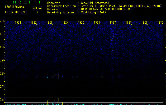Select the Ogata-vill. Akita-Pref. JAPAN location text
This screenshot has height=105, width=166.
click(121, 6)
